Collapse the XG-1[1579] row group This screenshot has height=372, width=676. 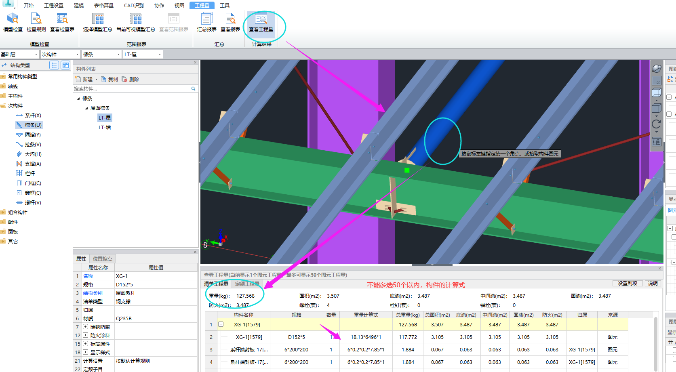click(x=221, y=324)
